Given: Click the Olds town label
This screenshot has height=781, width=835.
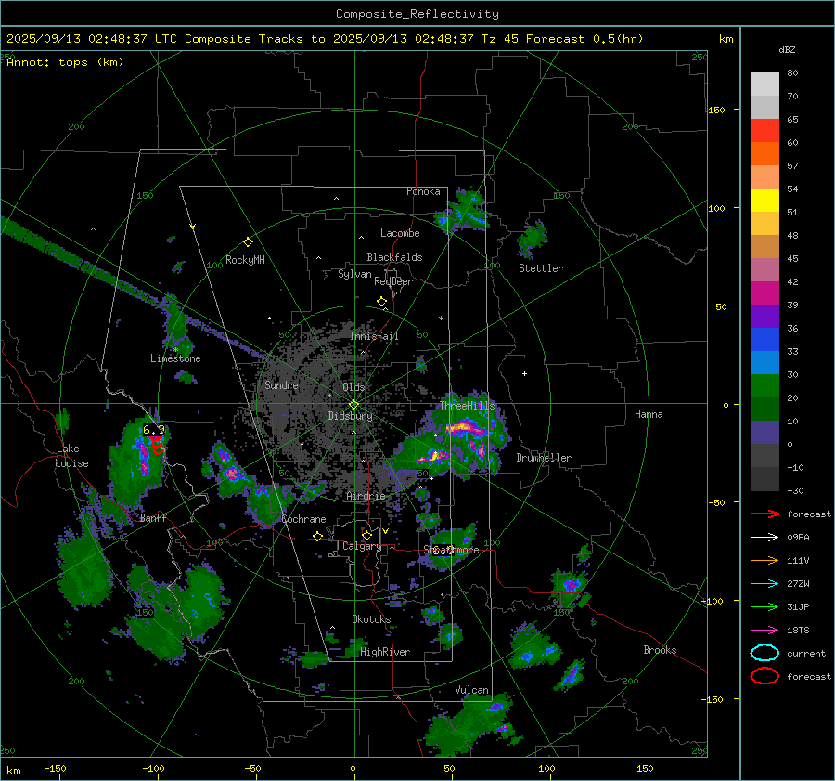Looking at the screenshot, I should (x=353, y=387).
